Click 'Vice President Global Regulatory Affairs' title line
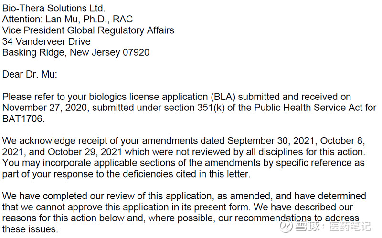Screen dimensions: 382x238 (88, 30)
